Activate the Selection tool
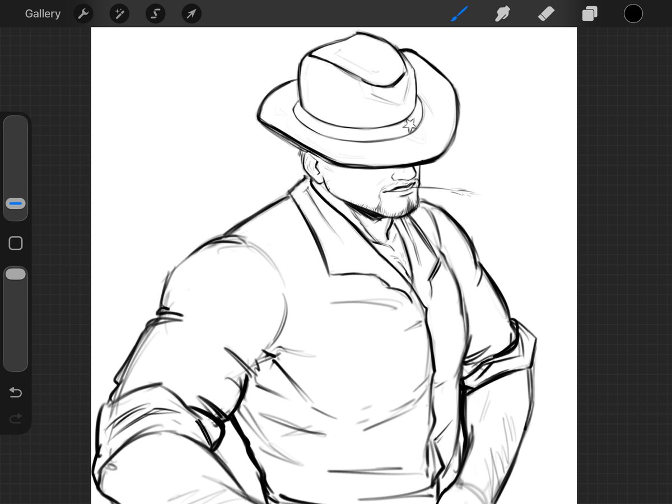The image size is (672, 504). point(155,14)
